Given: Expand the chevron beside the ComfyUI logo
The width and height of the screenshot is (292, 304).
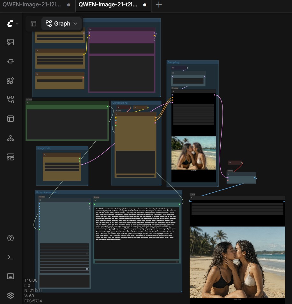Looking at the screenshot, I should click(17, 24).
